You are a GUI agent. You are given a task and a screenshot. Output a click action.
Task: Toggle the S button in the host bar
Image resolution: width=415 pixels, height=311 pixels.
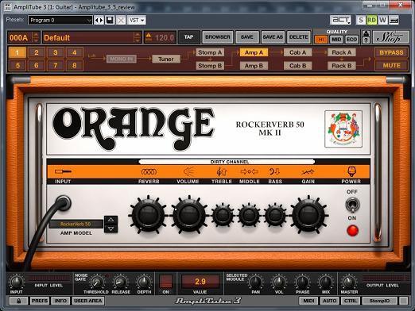[x=361, y=20]
